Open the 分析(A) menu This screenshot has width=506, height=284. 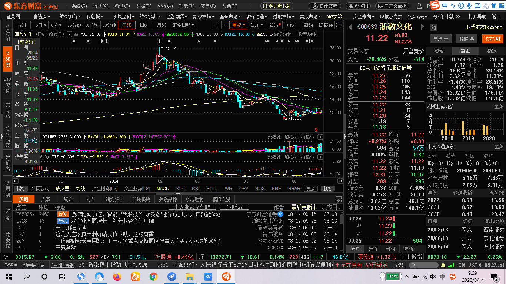coord(165,6)
